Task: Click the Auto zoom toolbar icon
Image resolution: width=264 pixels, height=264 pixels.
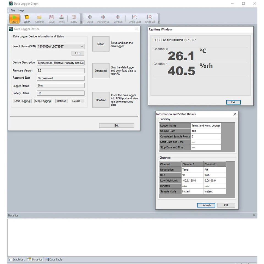Action: [x=90, y=19]
